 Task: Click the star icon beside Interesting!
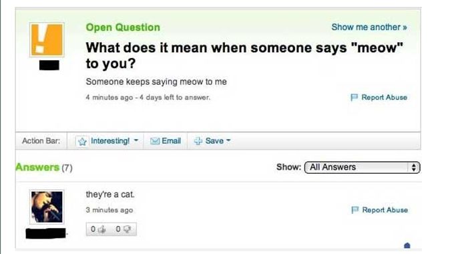(82, 141)
